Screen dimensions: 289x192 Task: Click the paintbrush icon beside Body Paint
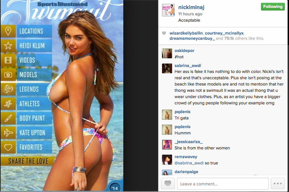pos(8,118)
